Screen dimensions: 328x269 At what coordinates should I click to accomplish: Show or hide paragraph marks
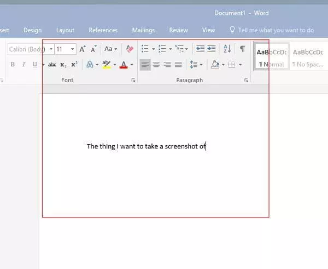pyautogui.click(x=242, y=49)
